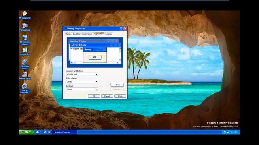The width and height of the screenshot is (259, 145).
Task: Click the second quick launch icon
Action: (x=41, y=132)
